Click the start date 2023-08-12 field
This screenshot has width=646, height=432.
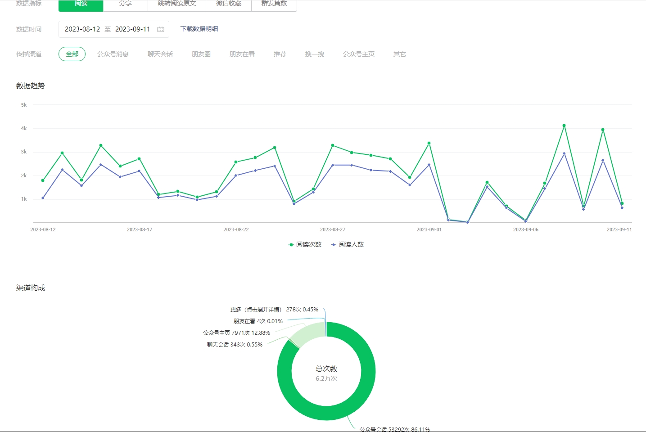click(82, 29)
